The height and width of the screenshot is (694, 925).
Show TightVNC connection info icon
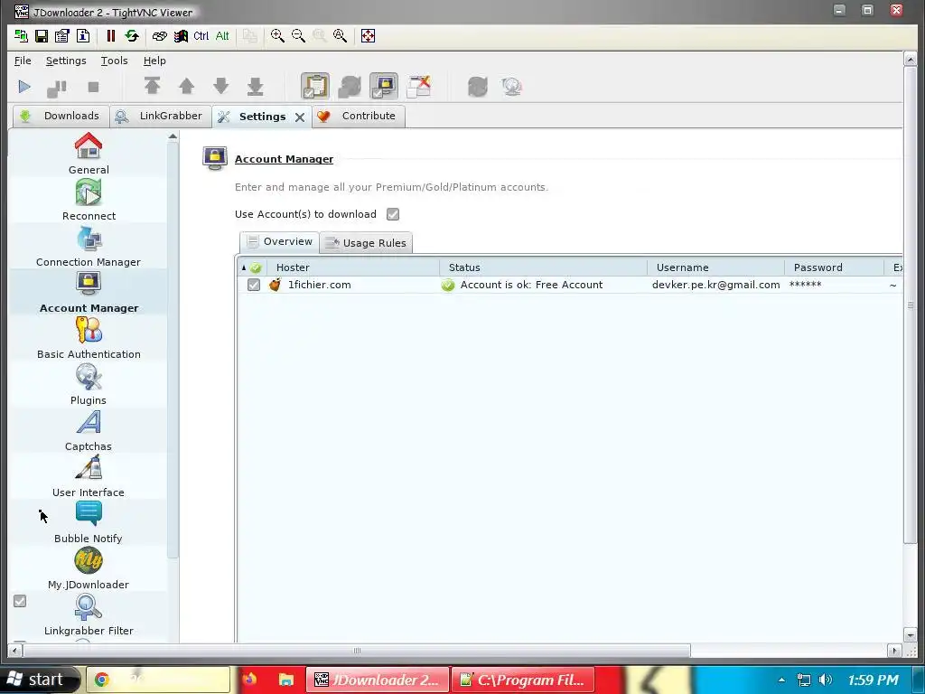(83, 36)
